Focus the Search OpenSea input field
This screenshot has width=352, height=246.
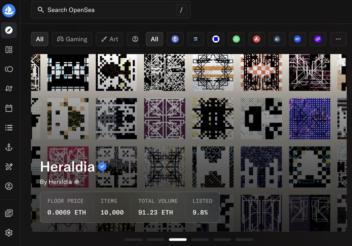coord(111,10)
